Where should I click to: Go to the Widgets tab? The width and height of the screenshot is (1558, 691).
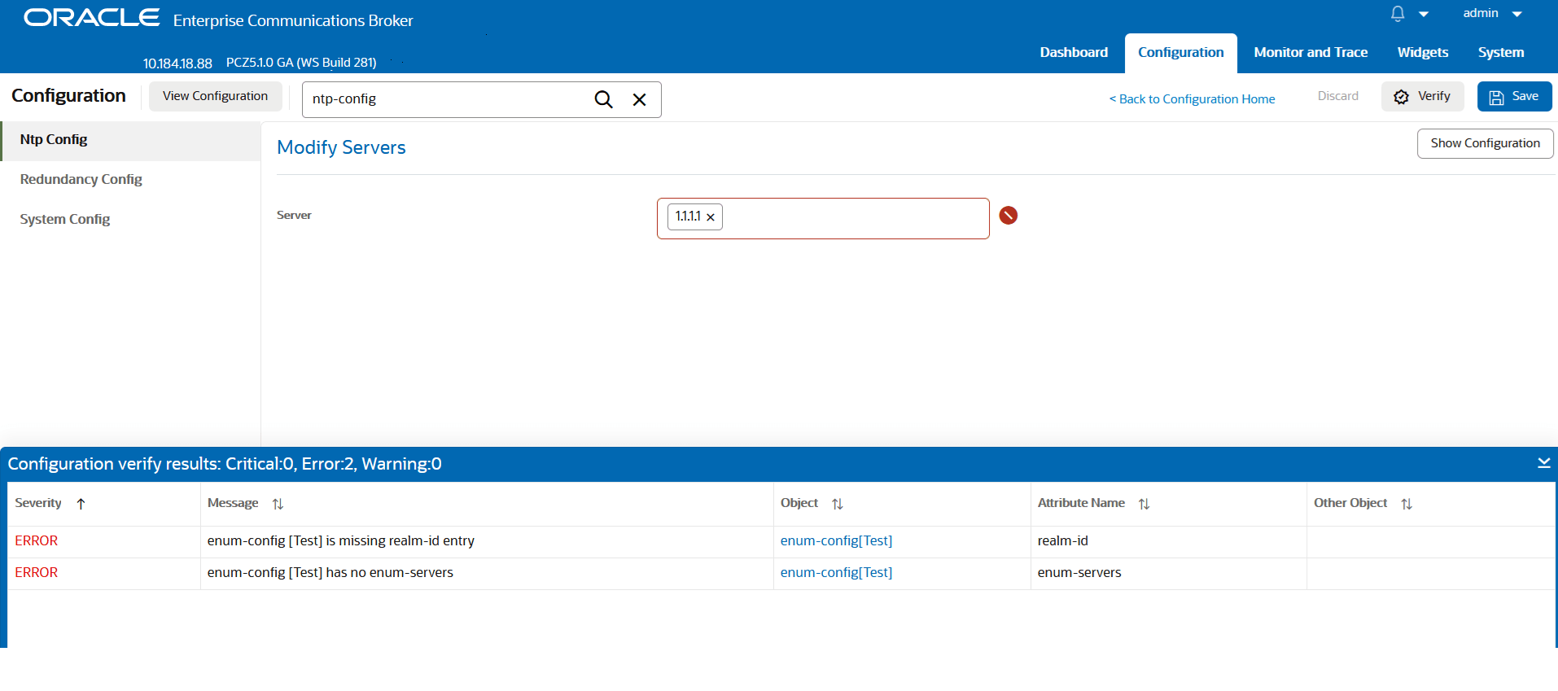pos(1423,52)
